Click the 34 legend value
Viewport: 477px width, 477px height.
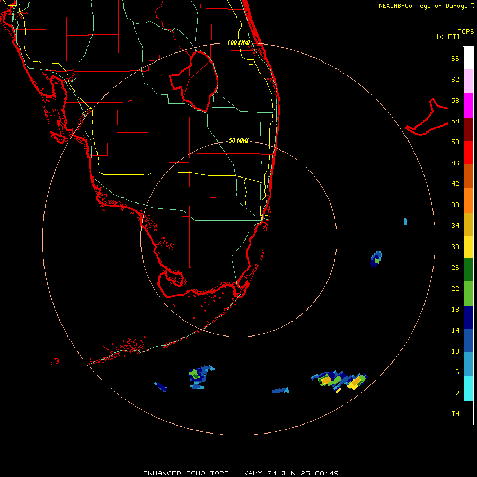point(455,226)
